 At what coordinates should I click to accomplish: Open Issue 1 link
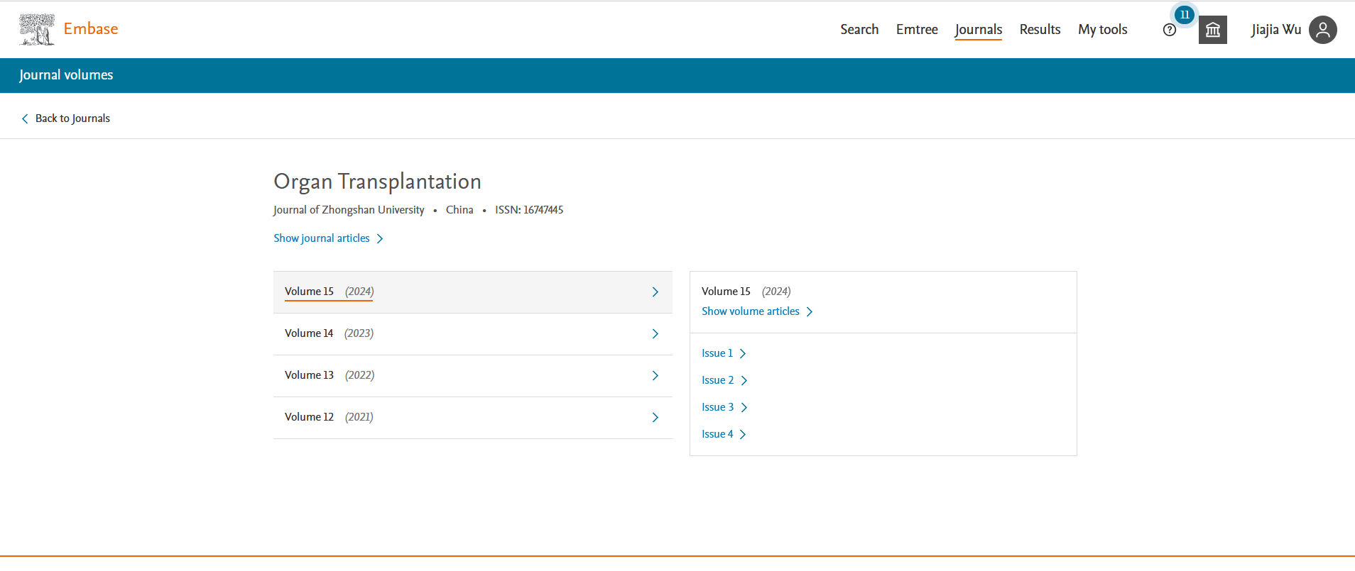(x=717, y=353)
